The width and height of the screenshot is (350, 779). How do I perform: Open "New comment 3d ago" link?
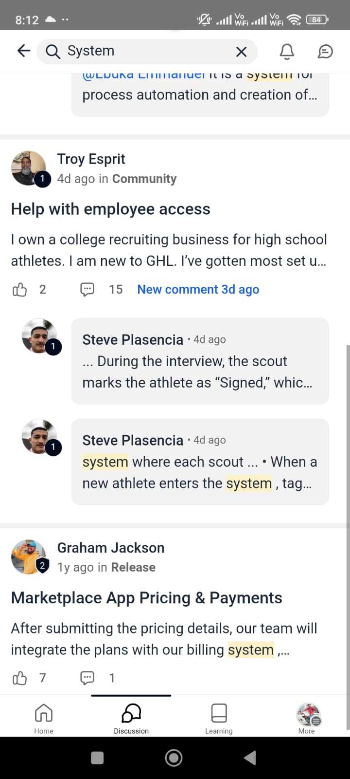point(198,290)
